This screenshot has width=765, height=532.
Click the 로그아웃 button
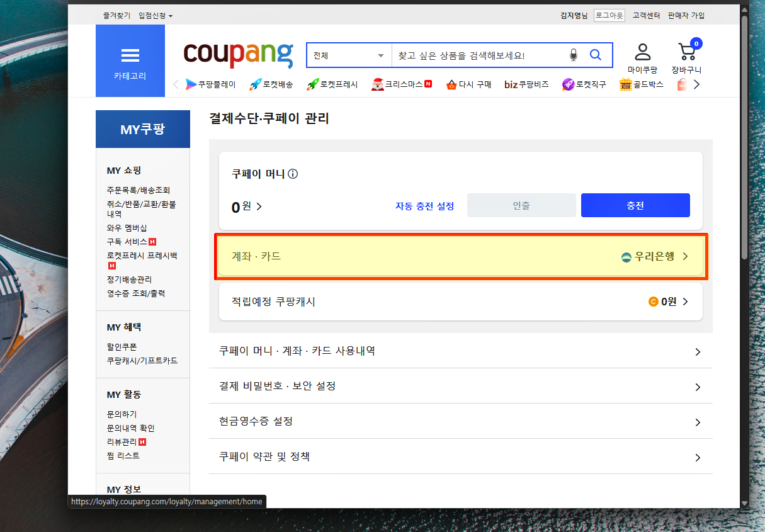609,15
